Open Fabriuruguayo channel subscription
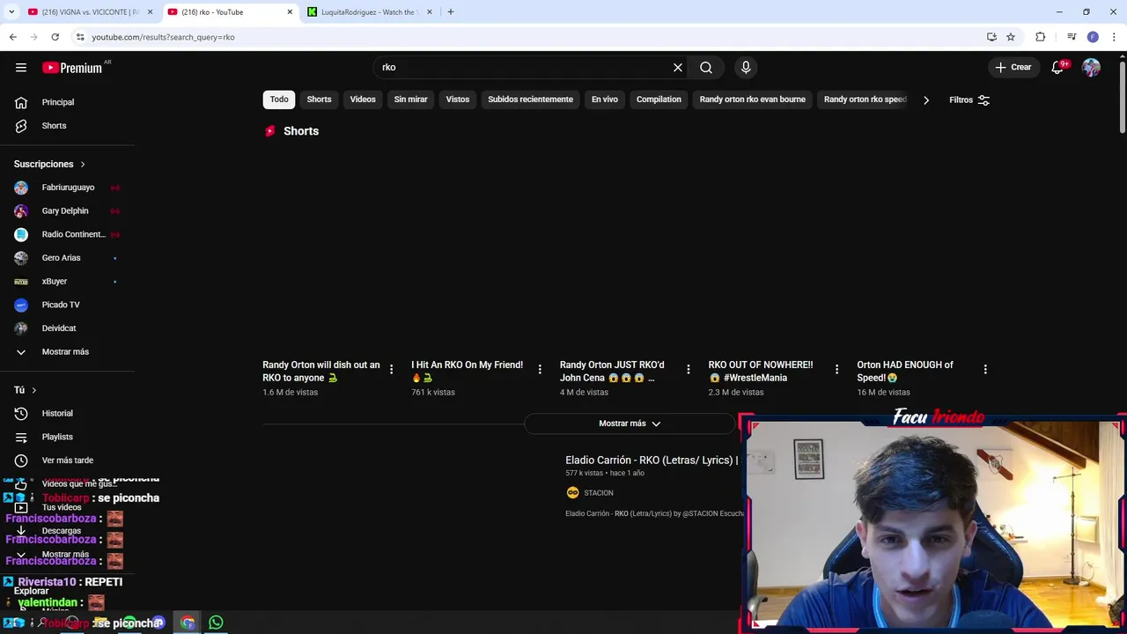1127x634 pixels. pyautogui.click(x=68, y=188)
